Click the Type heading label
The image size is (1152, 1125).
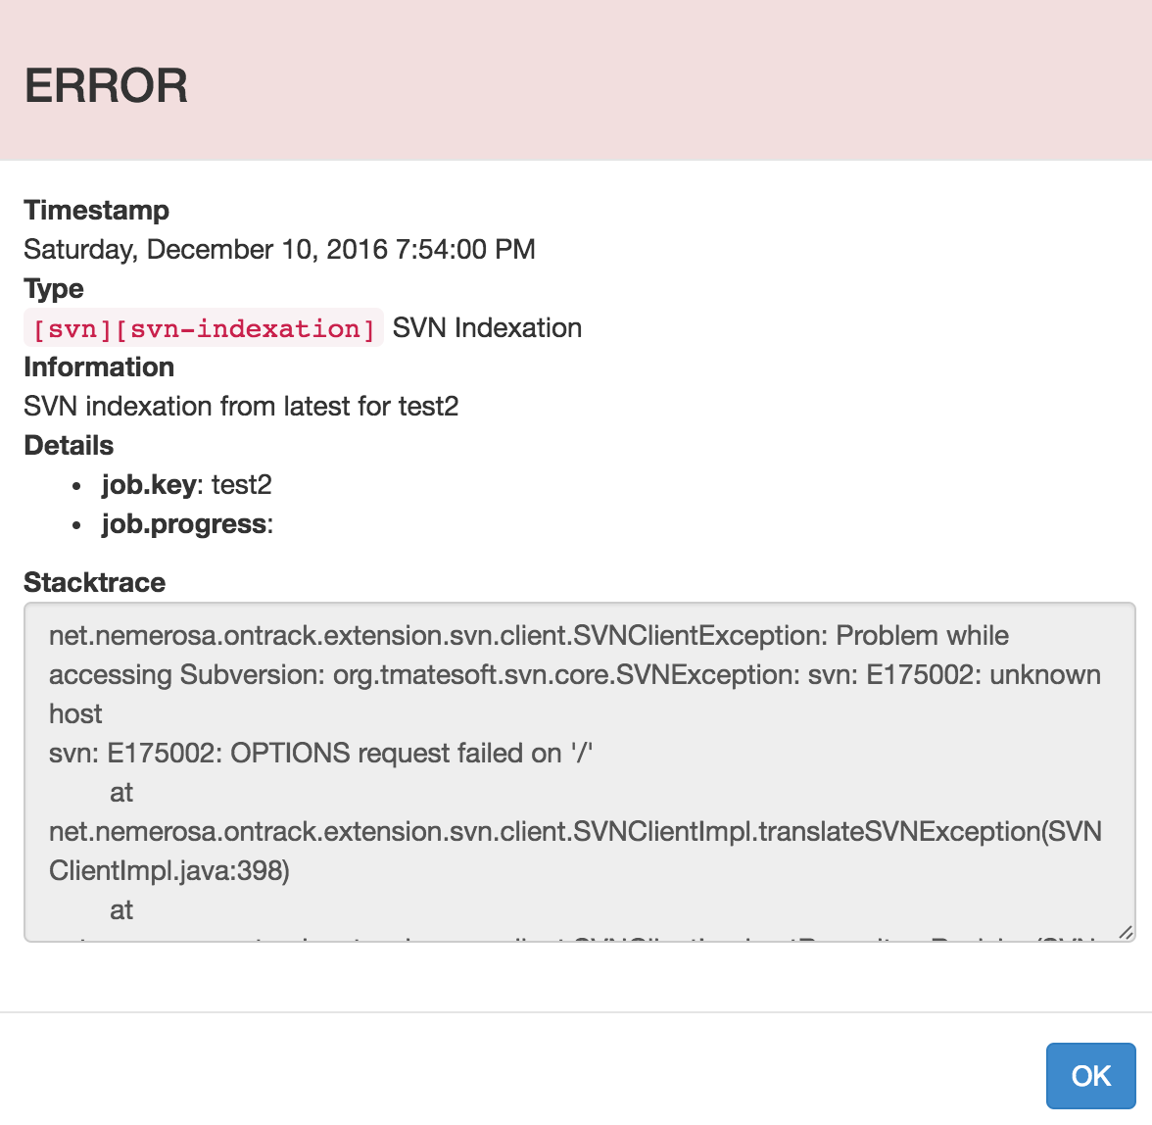[x=54, y=288]
